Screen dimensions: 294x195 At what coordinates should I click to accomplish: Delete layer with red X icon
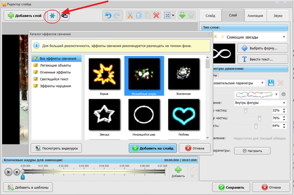(x=156, y=15)
